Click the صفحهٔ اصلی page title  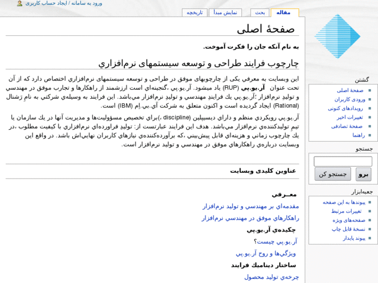tap(266, 29)
